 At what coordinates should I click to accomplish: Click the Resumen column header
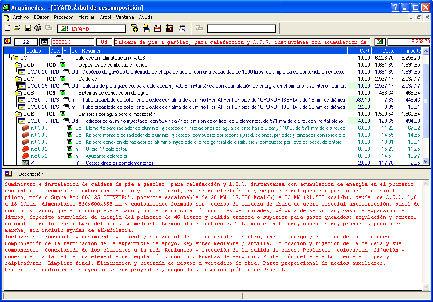(x=214, y=51)
